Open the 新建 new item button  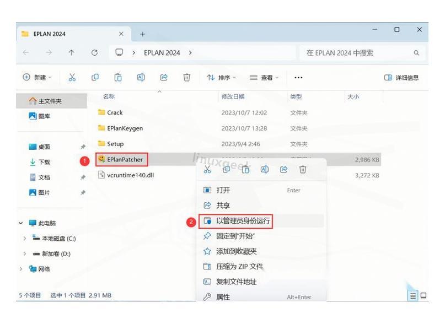[x=37, y=78]
